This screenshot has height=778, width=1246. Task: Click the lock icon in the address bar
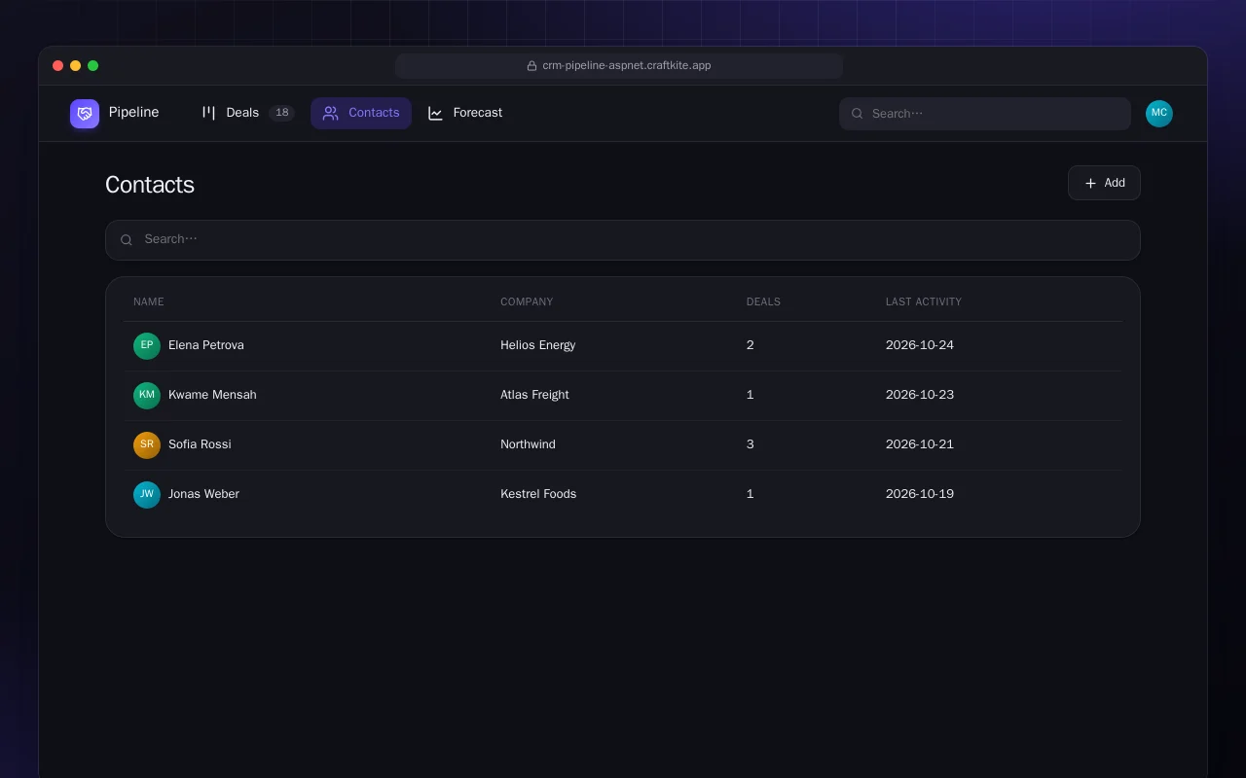(531, 66)
